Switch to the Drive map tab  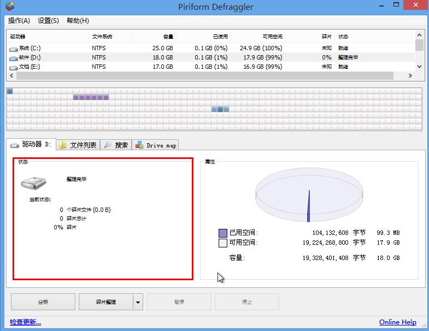coord(155,145)
